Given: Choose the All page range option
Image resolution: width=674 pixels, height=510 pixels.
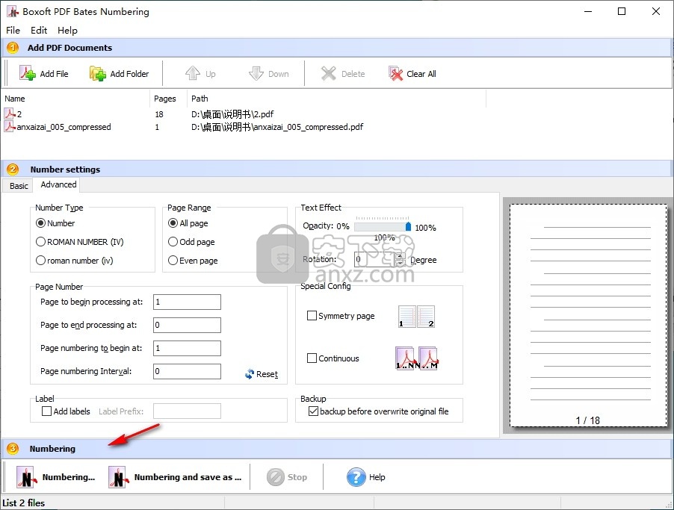Looking at the screenshot, I should (173, 223).
